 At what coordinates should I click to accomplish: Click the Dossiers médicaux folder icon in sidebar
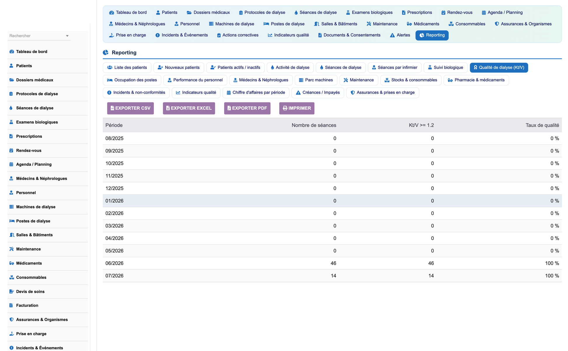(12, 80)
